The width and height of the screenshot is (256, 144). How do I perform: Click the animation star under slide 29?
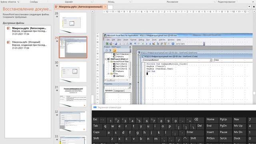tap(57, 41)
